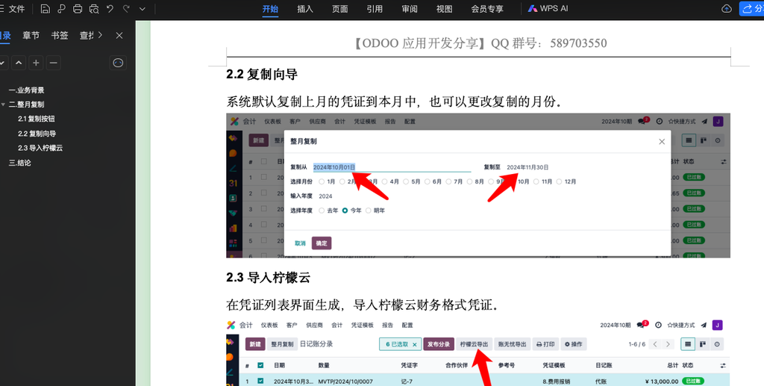The width and height of the screenshot is (764, 386).
Task: Go to the 视图 ribbon tab
Action: [444, 9]
